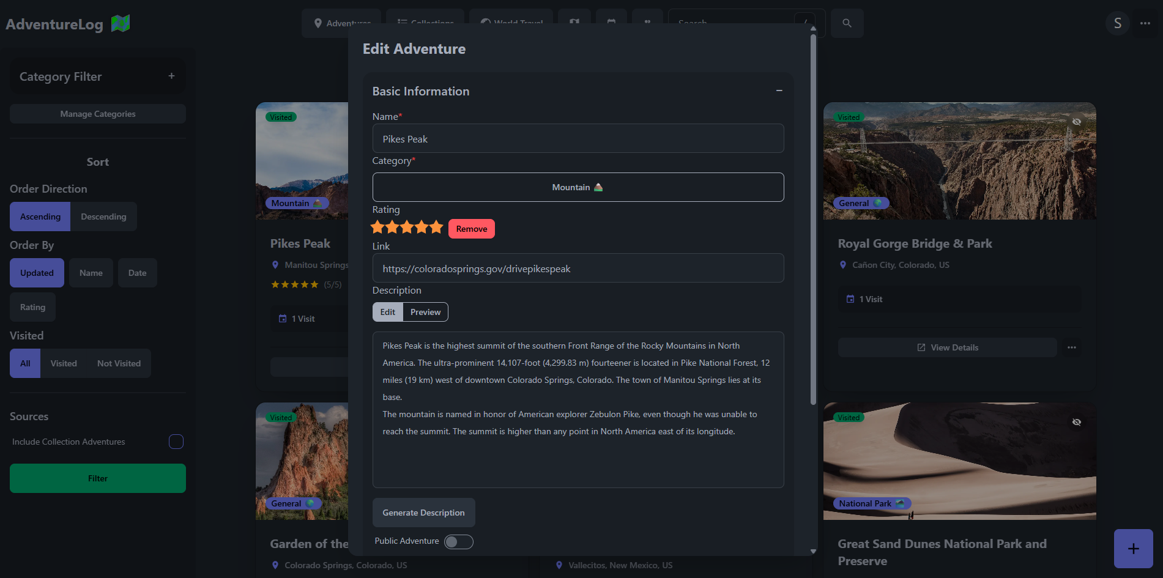Expand the Category Filter plus icon
The width and height of the screenshot is (1163, 578).
(171, 76)
